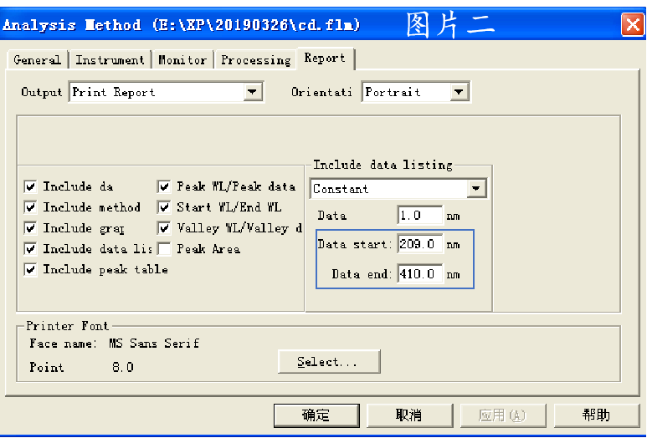Viewport: 647px width, 438px height.
Task: Expand the Orientation dropdown showing Portrait
Action: click(x=415, y=92)
